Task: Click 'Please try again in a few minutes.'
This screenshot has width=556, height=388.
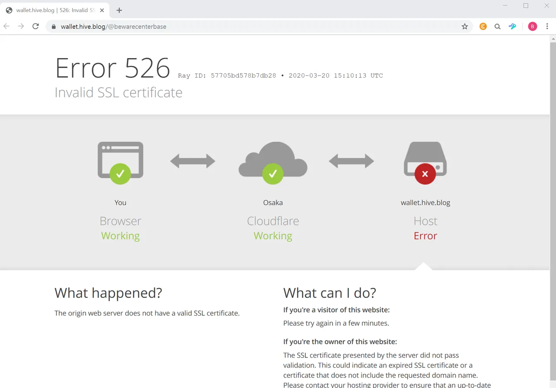Action: (336, 323)
